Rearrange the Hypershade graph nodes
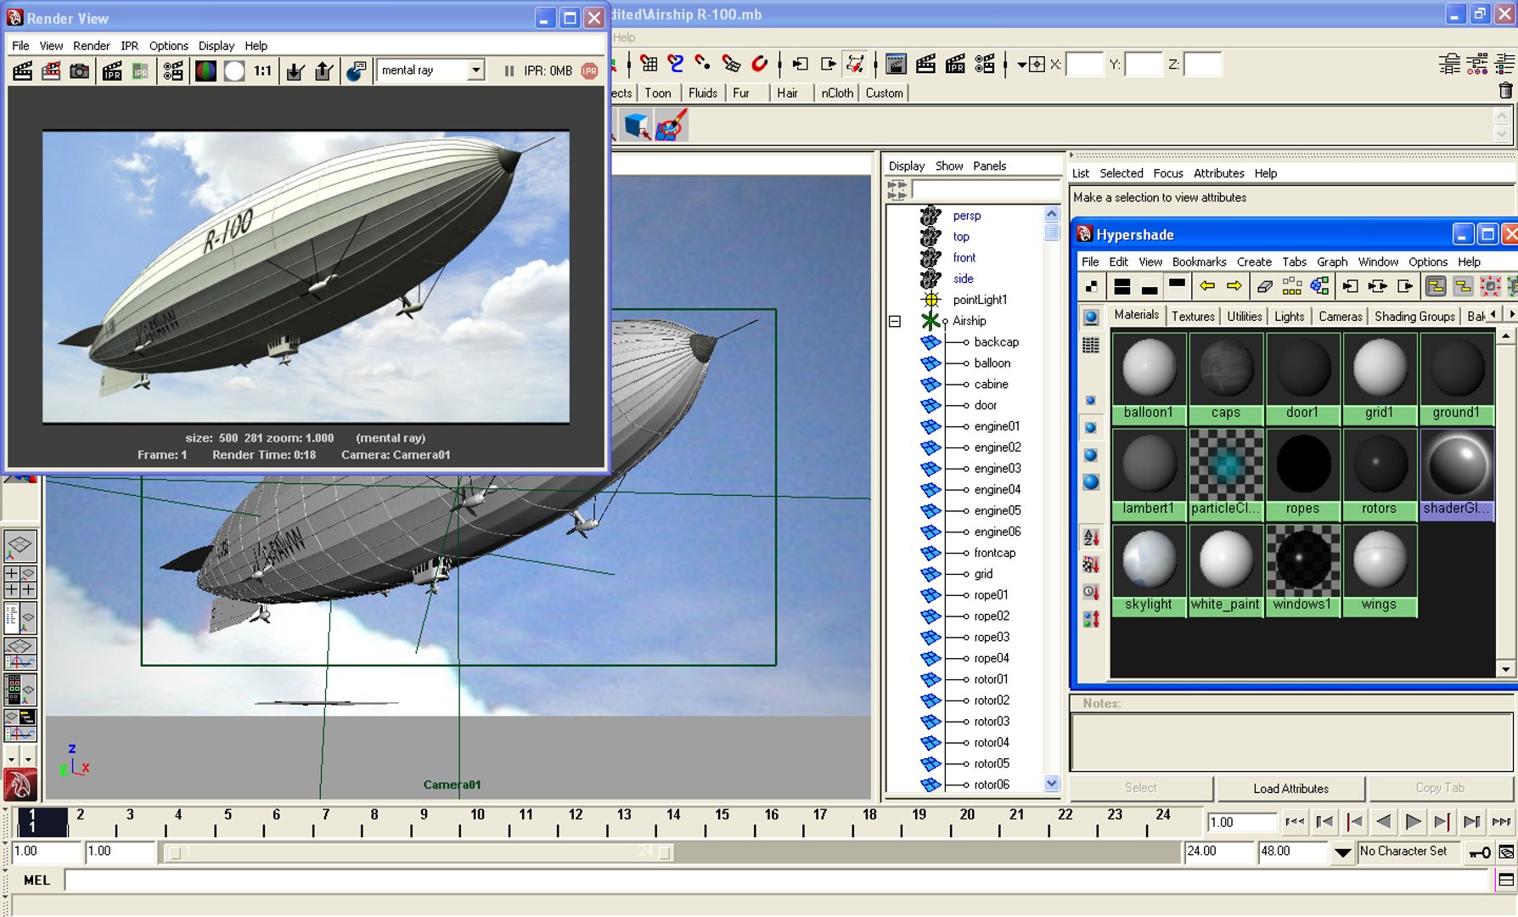1518x917 pixels. [x=1292, y=286]
